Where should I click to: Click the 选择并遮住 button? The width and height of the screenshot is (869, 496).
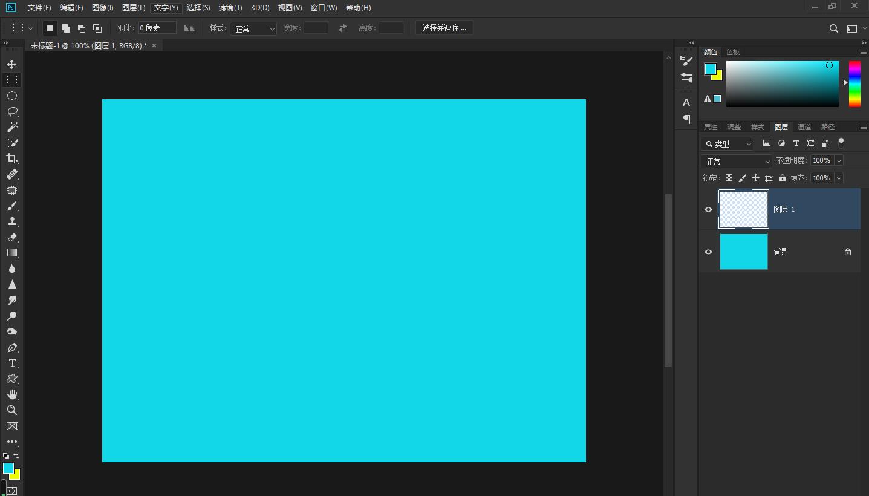[444, 28]
